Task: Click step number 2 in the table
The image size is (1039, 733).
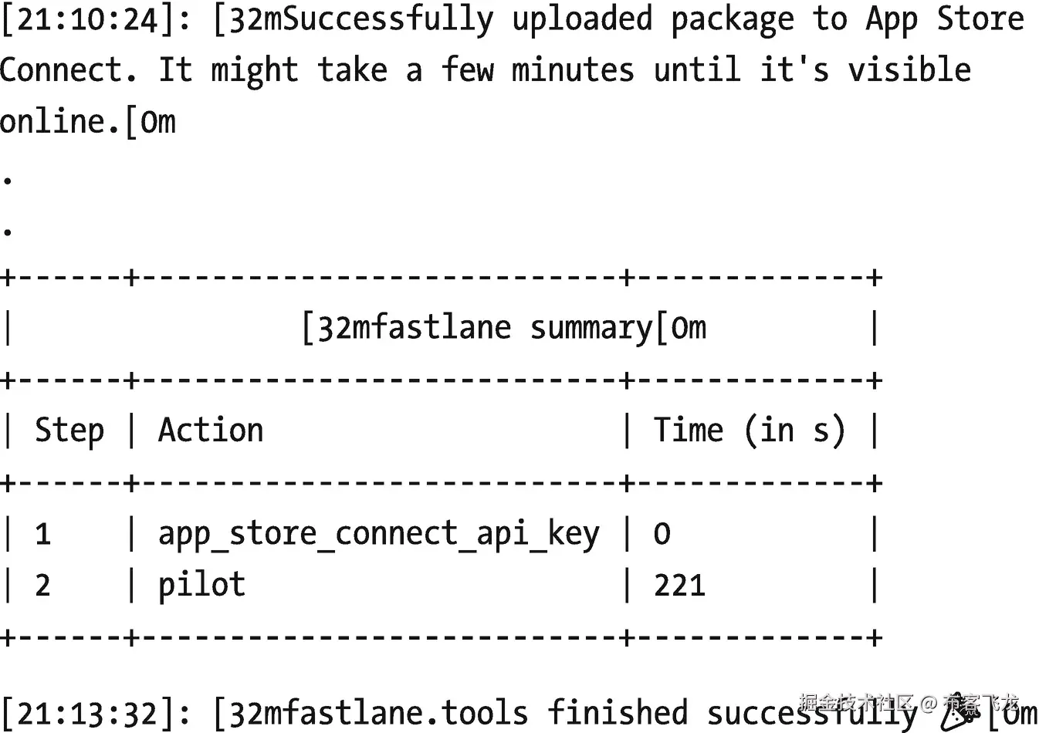Action: tap(43, 586)
